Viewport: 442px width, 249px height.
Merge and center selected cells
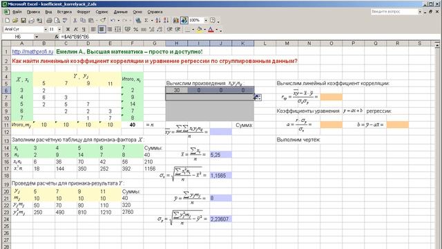(117, 29)
